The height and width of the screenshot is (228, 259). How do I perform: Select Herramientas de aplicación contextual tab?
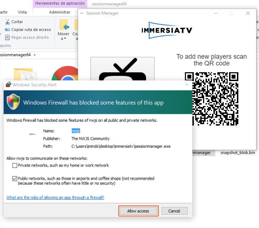click(x=60, y=3)
